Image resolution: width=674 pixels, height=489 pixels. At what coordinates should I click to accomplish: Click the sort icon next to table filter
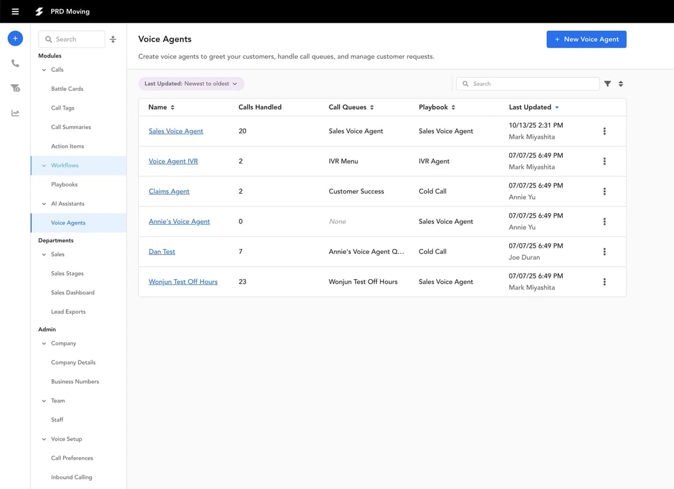coord(620,84)
